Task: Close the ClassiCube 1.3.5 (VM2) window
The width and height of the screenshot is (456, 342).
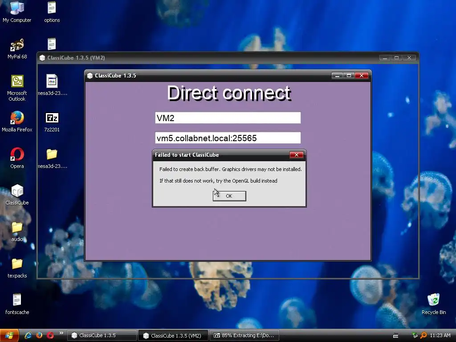Action: click(x=409, y=57)
